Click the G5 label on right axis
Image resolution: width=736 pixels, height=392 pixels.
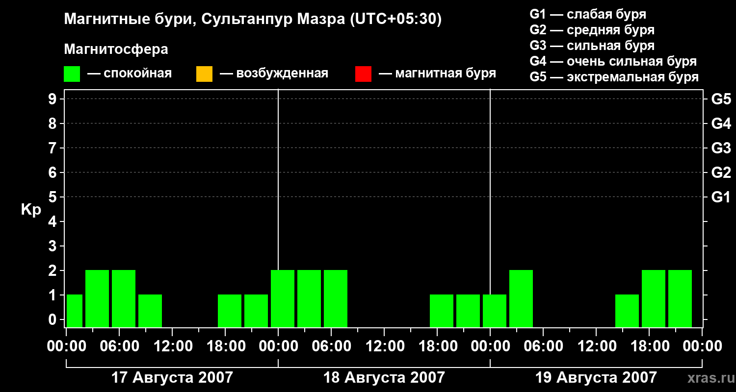(721, 99)
